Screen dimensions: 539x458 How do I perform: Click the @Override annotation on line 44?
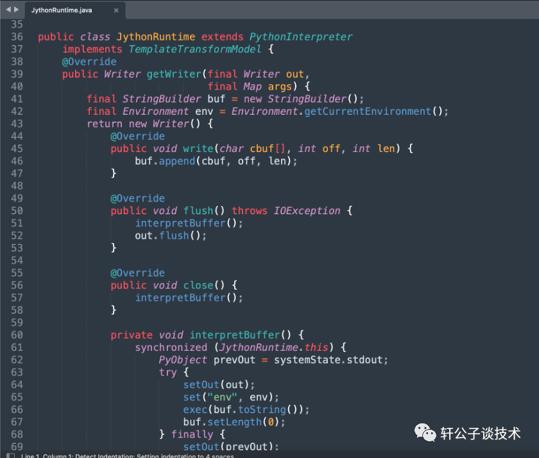pyautogui.click(x=137, y=136)
